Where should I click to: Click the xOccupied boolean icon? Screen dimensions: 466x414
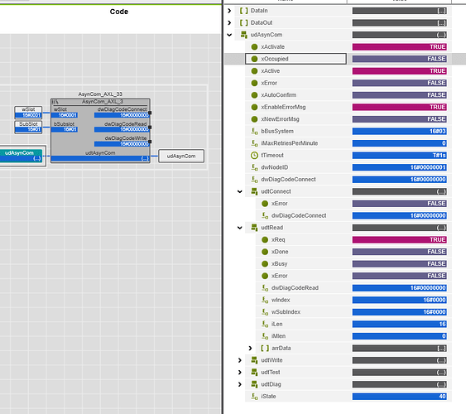click(254, 59)
